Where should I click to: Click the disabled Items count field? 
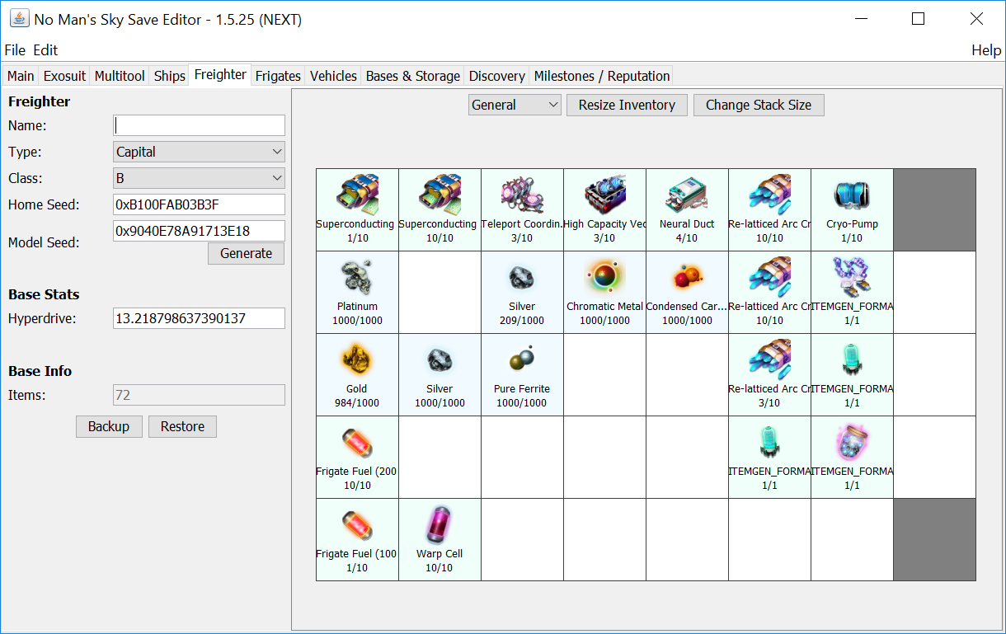[199, 395]
